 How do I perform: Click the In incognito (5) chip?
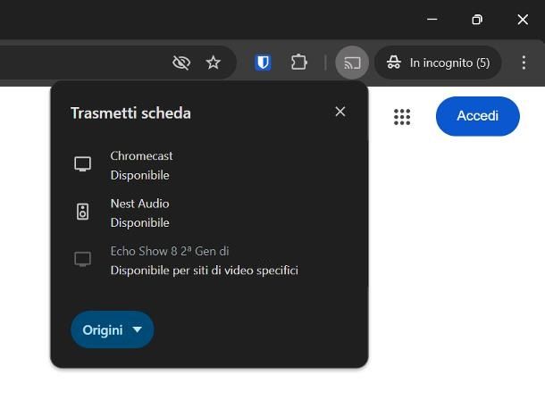pyautogui.click(x=438, y=62)
